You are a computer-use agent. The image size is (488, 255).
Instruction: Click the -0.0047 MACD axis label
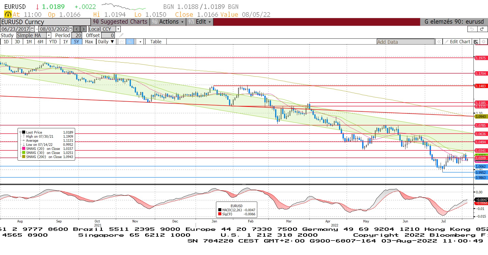click(x=481, y=200)
